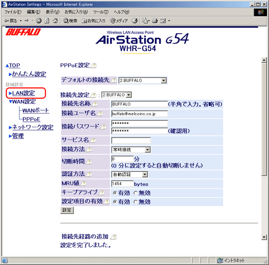Screen dimensions: 269x265
Task: Click the Stop loading toolbar icon
Action: pos(39,21)
